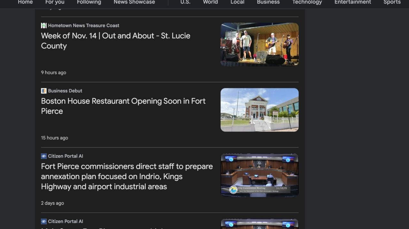View City Commission Meeting 11/10/25 thumbnail

click(259, 175)
